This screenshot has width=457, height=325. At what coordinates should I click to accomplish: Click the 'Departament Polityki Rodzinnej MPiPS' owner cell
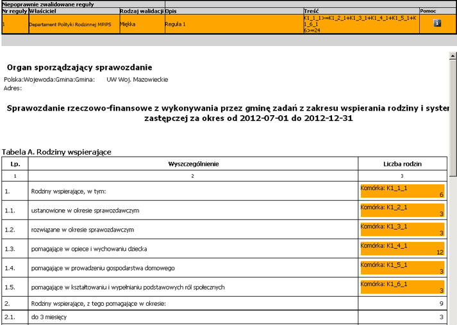73,24
